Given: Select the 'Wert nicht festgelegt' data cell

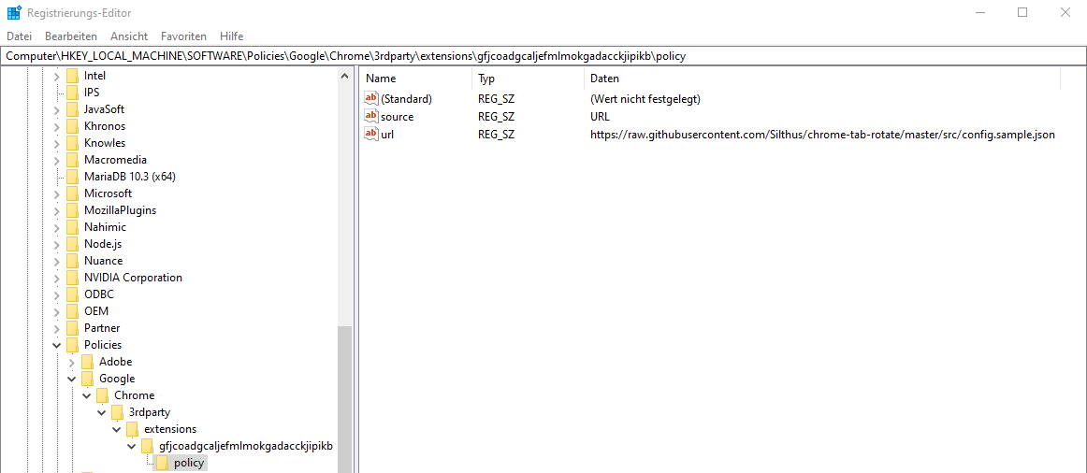Looking at the screenshot, I should pos(645,99).
